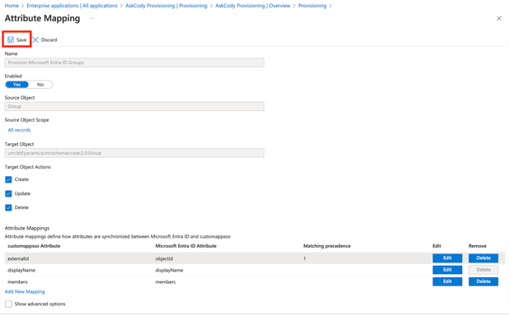The height and width of the screenshot is (316, 509).
Task: Click the Discard button label
Action: click(x=49, y=39)
